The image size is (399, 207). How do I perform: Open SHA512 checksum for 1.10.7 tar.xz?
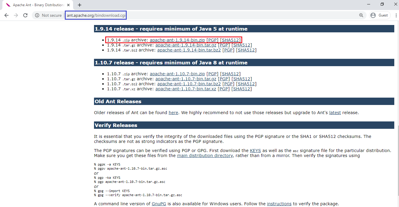[242, 89]
